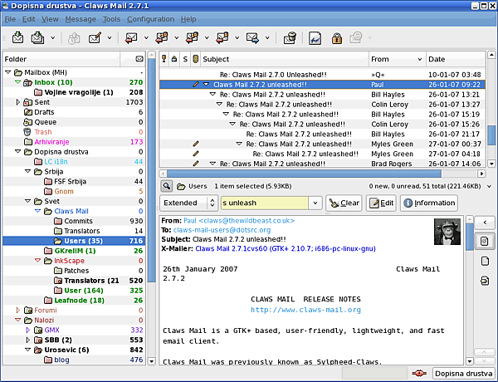Screen dimensions: 498x382
Task: Open the Extended search type dropdown
Action: (x=187, y=203)
